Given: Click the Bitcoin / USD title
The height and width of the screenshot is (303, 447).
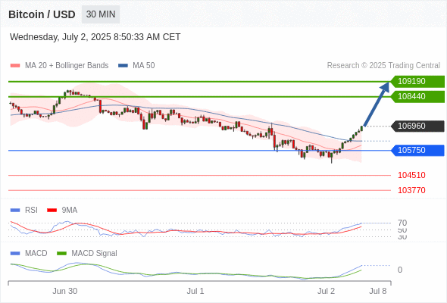Looking at the screenshot, I should pyautogui.click(x=42, y=14).
